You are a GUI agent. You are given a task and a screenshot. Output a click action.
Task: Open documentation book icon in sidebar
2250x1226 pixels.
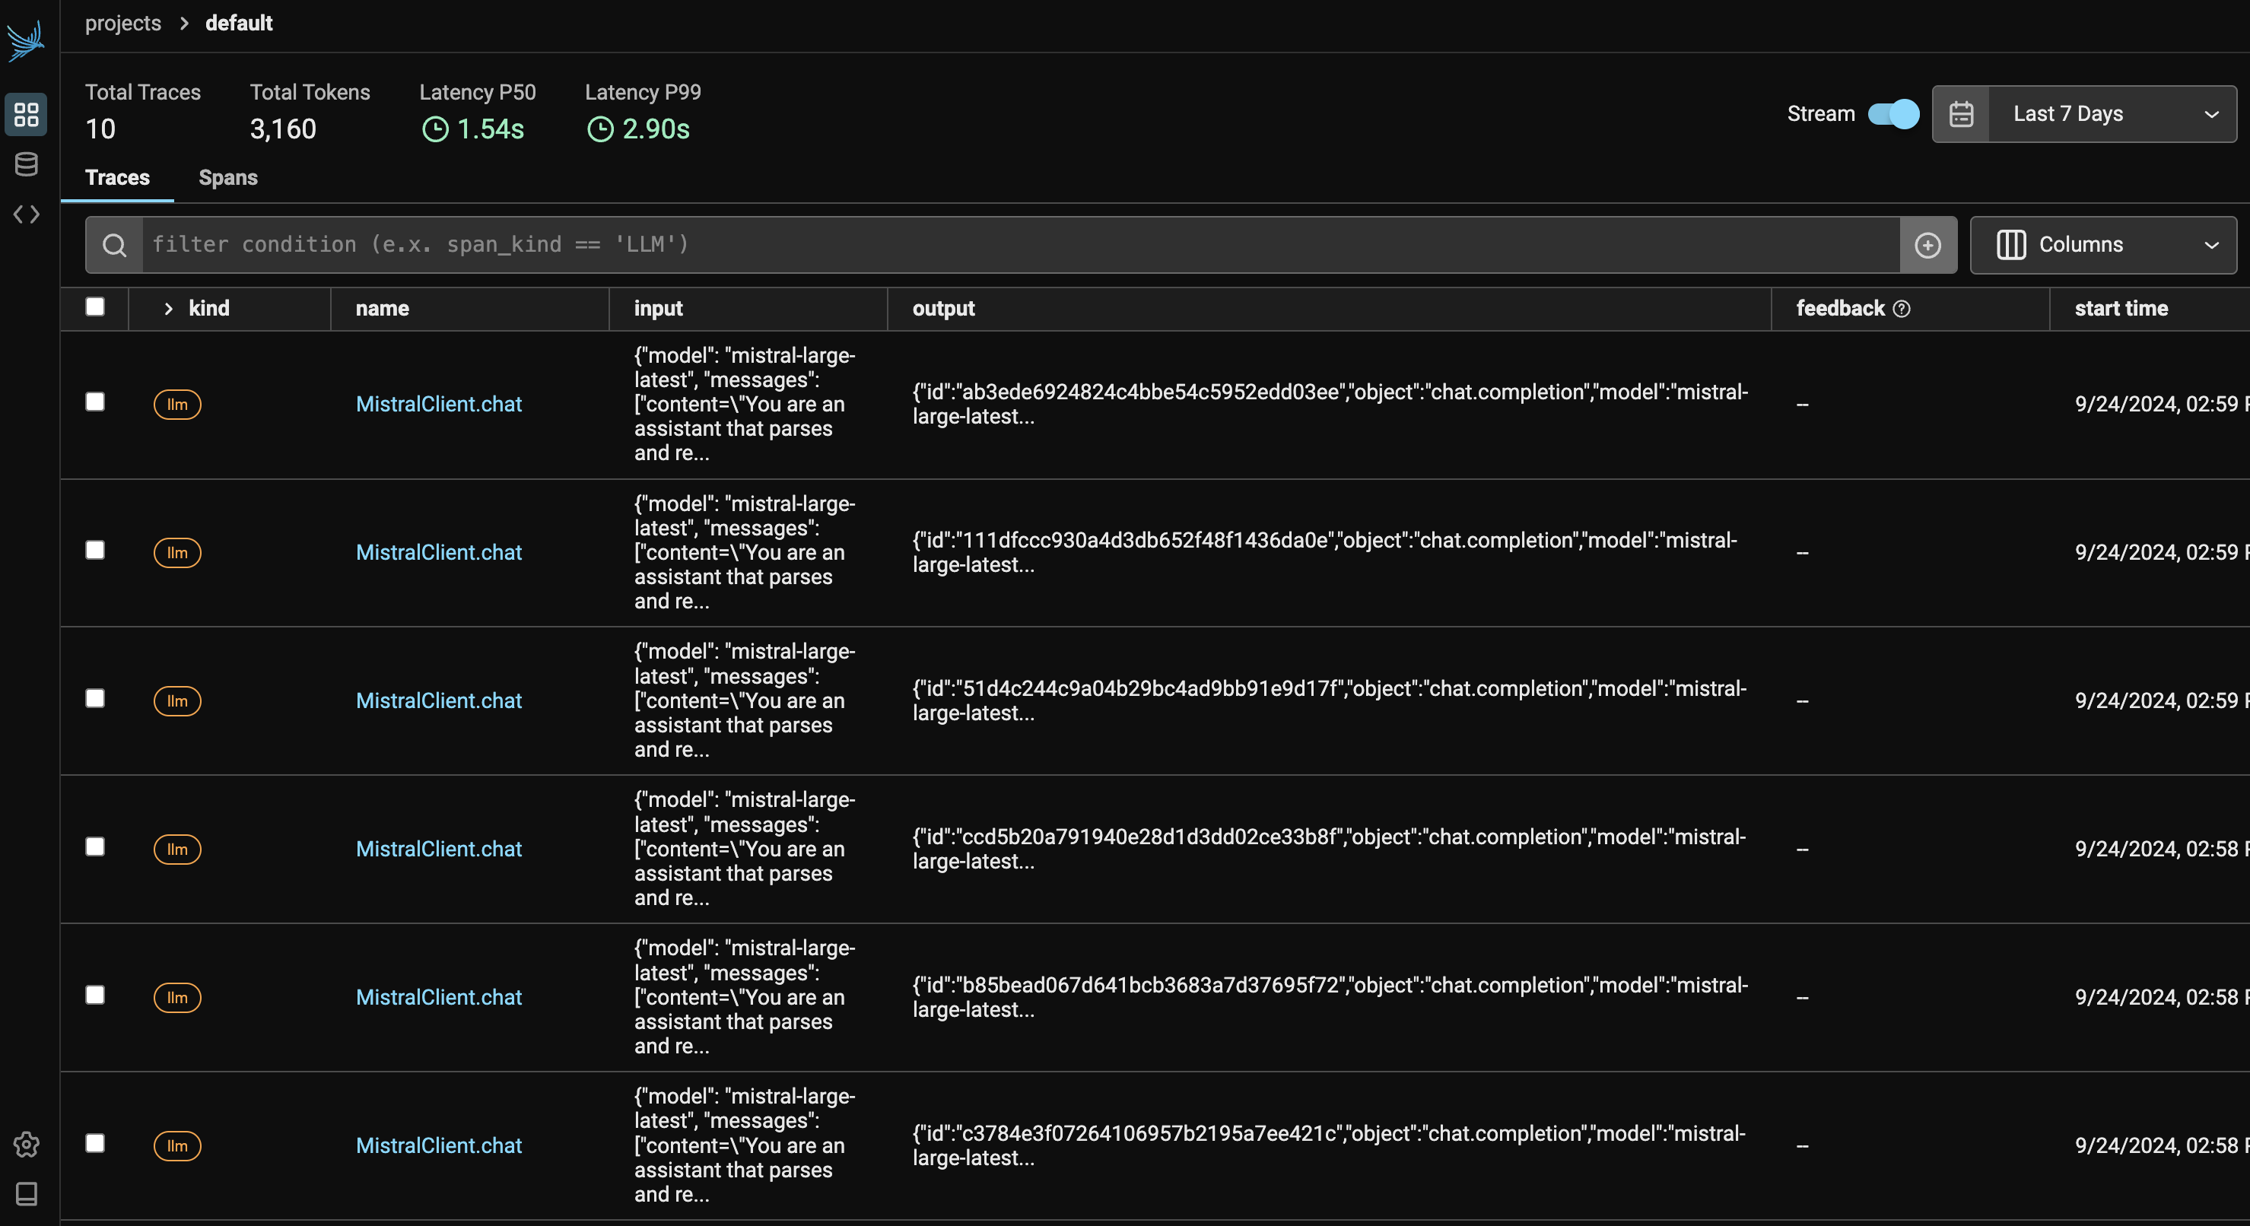coord(26,1194)
